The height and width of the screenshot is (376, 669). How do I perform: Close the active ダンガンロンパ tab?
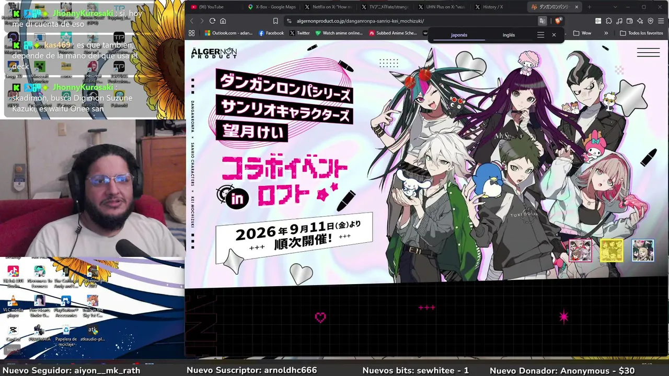tap(576, 7)
